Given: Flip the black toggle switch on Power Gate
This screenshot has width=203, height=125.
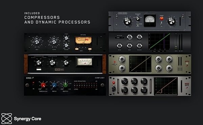Looking at the screenshot, I should click(114, 89).
